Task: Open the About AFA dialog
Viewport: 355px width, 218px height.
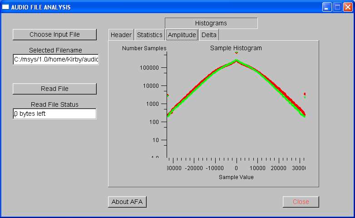Action: coord(127,202)
